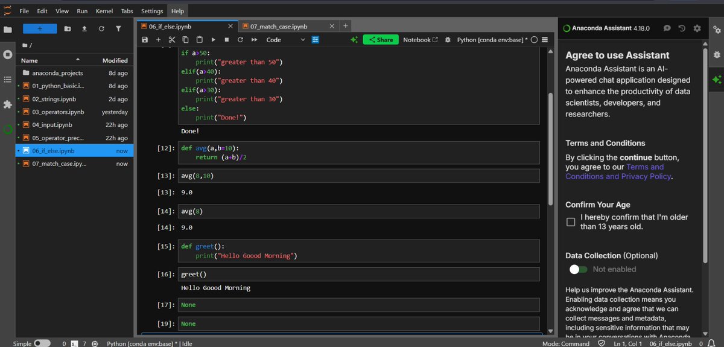Open the cell type Code dropdown
Image resolution: width=724 pixels, height=347 pixels.
point(286,40)
